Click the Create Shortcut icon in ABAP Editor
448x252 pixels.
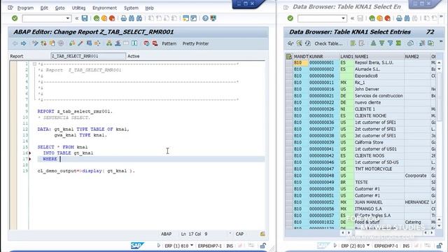pos(193,18)
